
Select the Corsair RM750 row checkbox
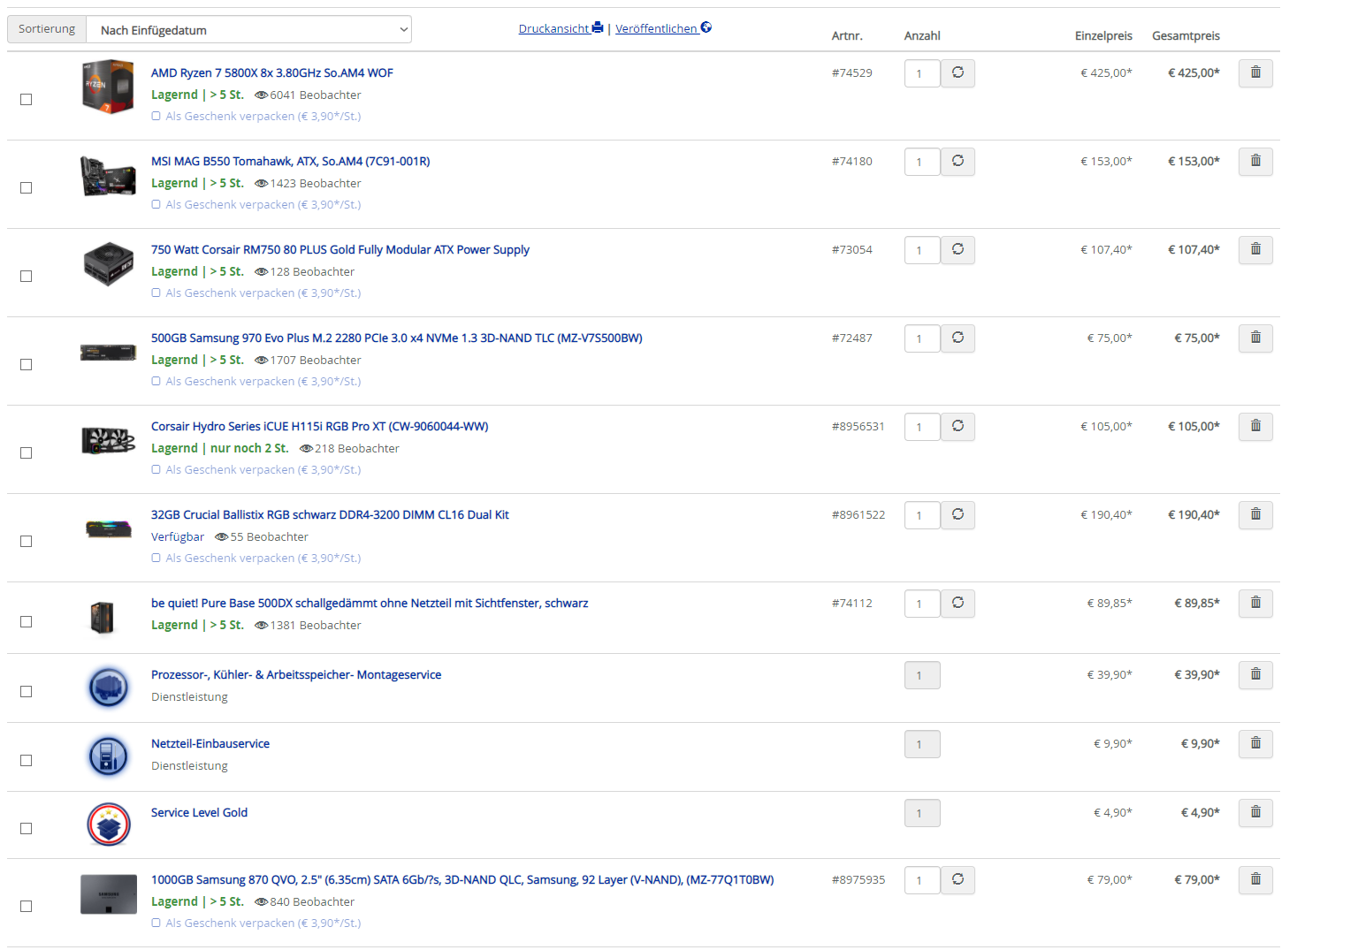[27, 277]
